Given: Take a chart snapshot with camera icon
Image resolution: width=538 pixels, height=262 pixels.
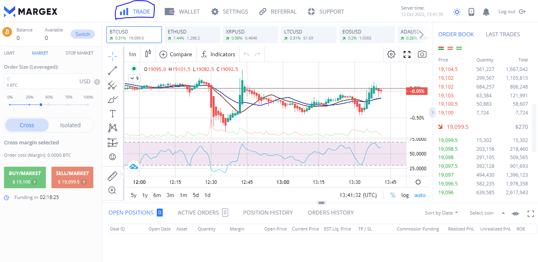Looking at the screenshot, I should (422, 54).
